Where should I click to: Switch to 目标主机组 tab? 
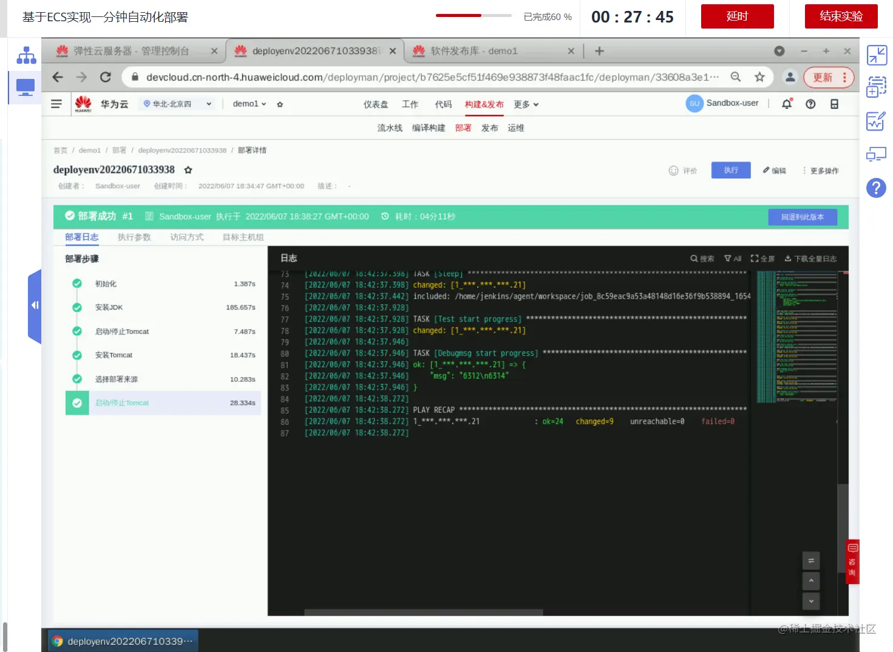[x=243, y=237]
